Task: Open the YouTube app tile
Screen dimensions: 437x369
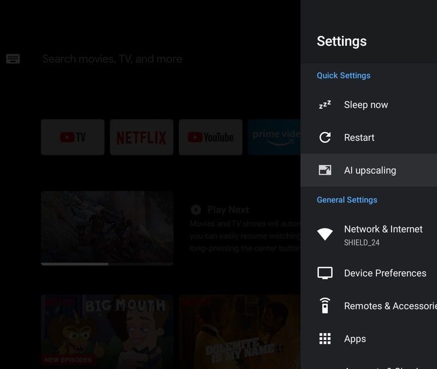Action: (x=210, y=137)
